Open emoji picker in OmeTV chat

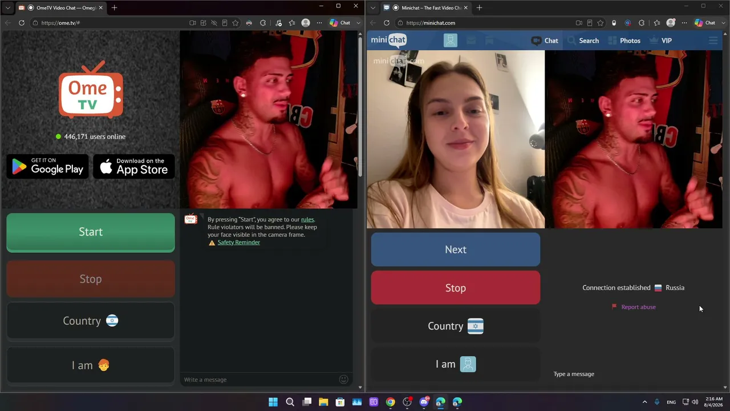(343, 380)
